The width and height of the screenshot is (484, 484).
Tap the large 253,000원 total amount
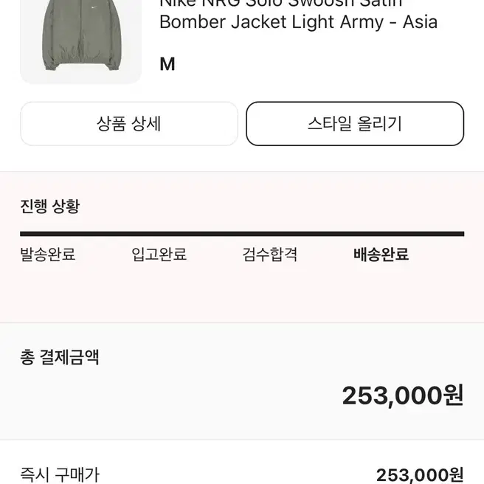(x=403, y=395)
